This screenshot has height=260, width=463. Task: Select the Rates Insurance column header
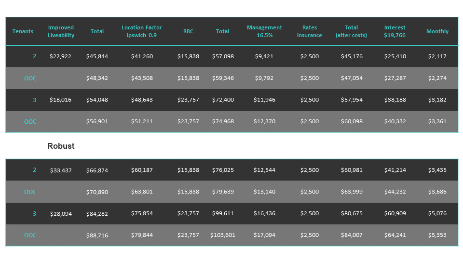point(310,31)
